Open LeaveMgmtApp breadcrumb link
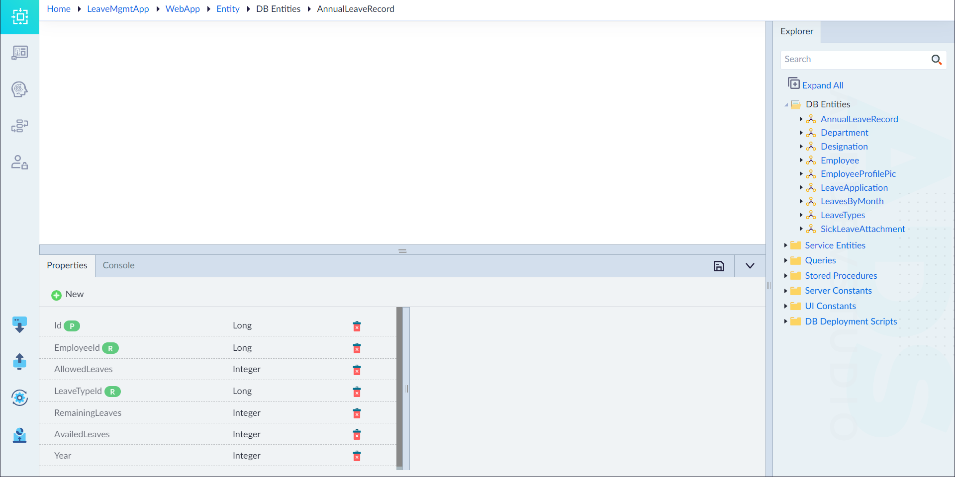 (118, 9)
